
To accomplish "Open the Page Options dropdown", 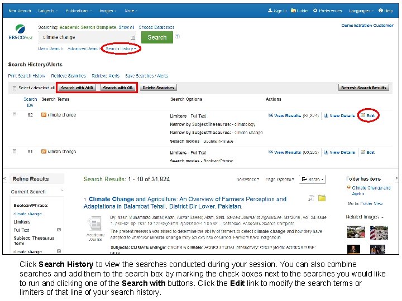I will click(280, 179).
